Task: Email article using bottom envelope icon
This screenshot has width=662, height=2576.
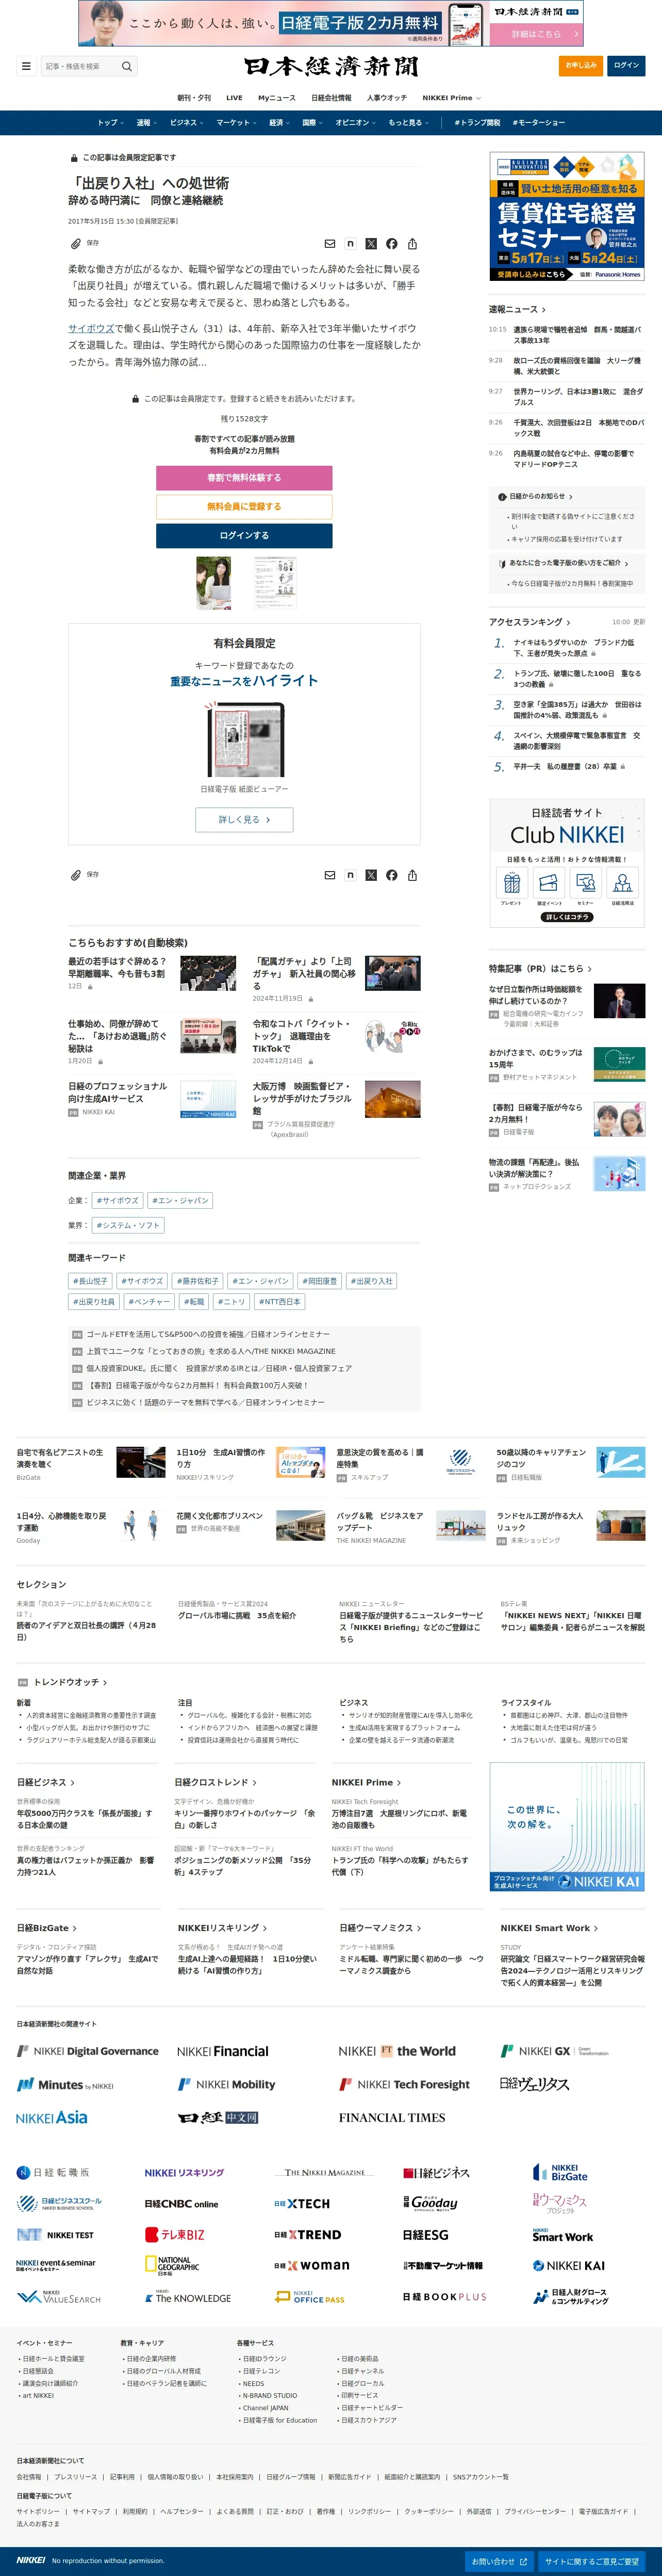Action: click(329, 875)
